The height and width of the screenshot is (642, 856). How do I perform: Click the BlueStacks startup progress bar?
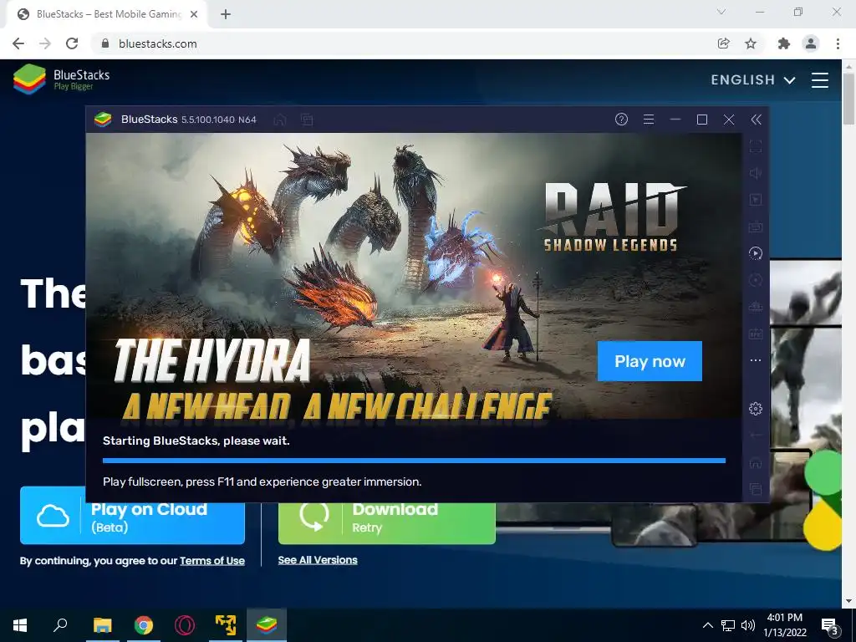[x=414, y=461]
